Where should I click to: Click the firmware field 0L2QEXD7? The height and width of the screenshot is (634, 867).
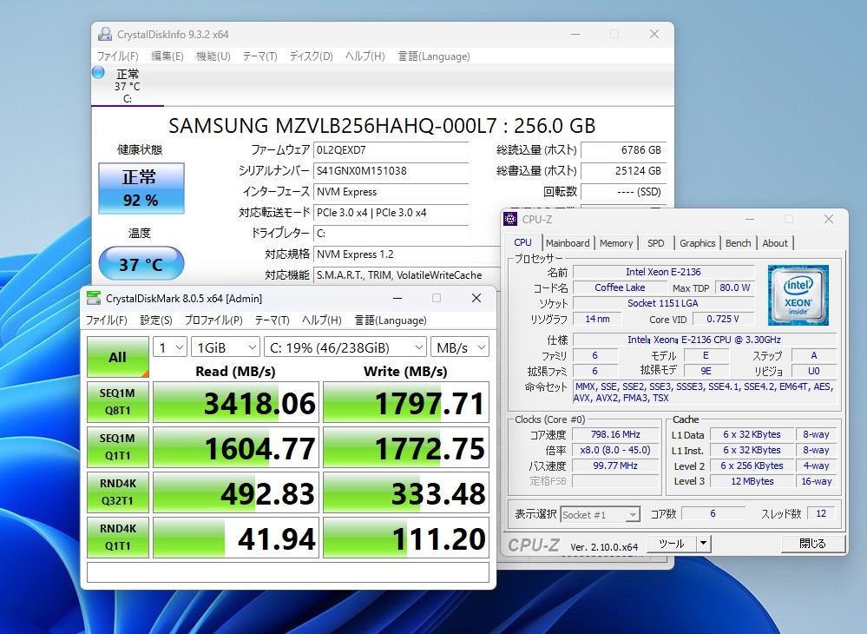(391, 150)
